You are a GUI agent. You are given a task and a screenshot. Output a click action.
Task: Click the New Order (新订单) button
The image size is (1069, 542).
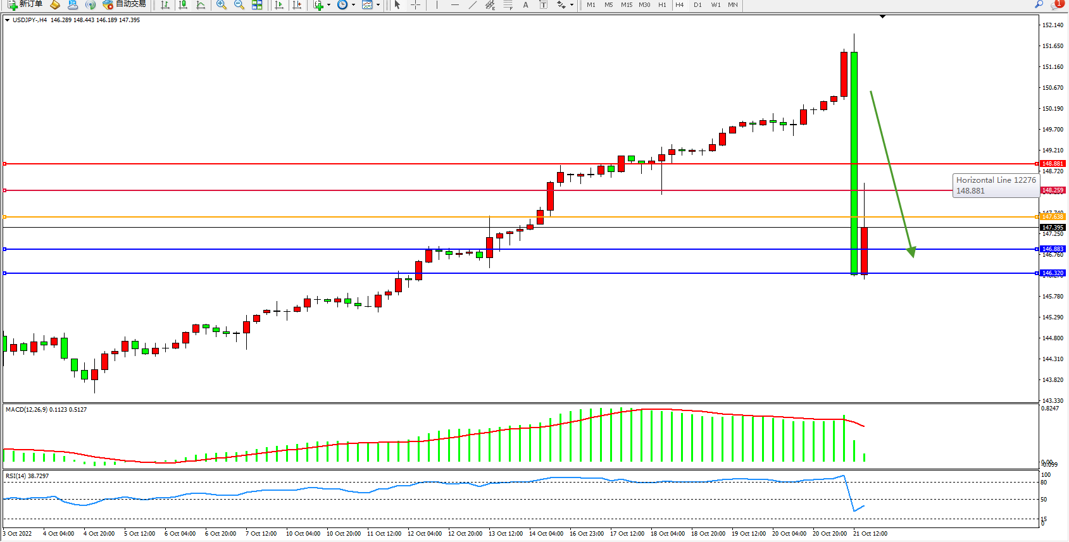pyautogui.click(x=25, y=4)
